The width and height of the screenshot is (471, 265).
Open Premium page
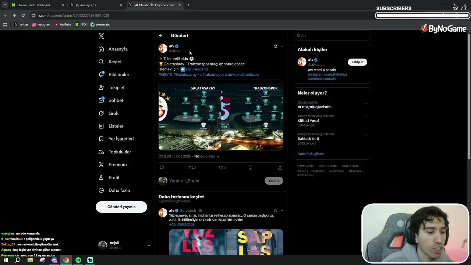(x=113, y=165)
